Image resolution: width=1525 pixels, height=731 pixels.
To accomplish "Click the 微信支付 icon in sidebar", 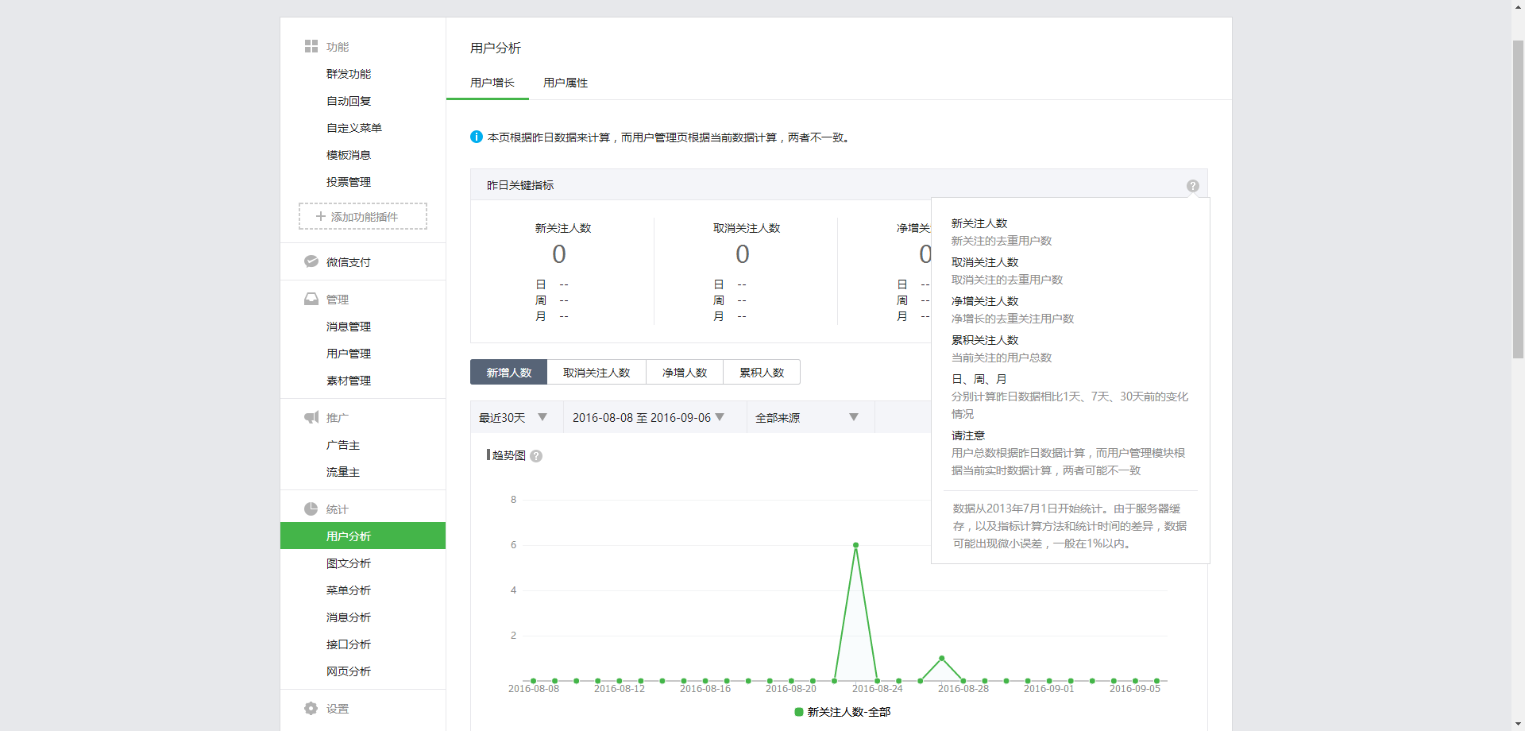I will pos(311,261).
